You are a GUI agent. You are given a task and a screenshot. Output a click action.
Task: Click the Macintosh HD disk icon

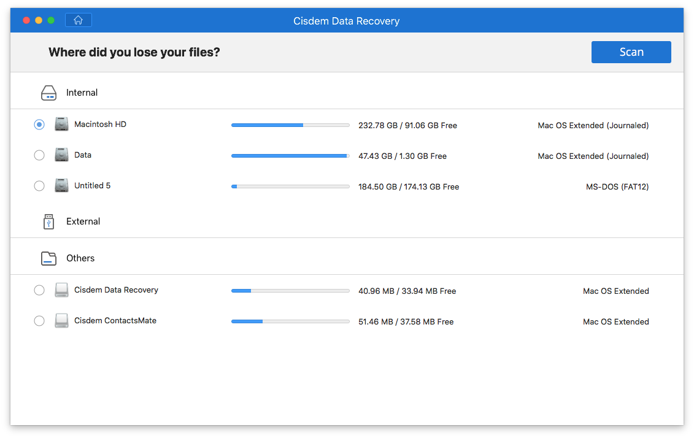tap(61, 125)
